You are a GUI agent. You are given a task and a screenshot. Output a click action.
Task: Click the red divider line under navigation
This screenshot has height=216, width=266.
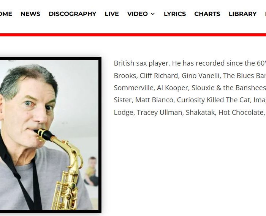[133, 35]
